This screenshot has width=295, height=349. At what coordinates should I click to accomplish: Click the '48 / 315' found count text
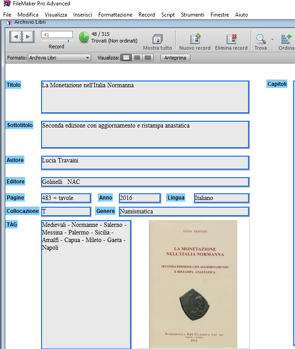[101, 34]
